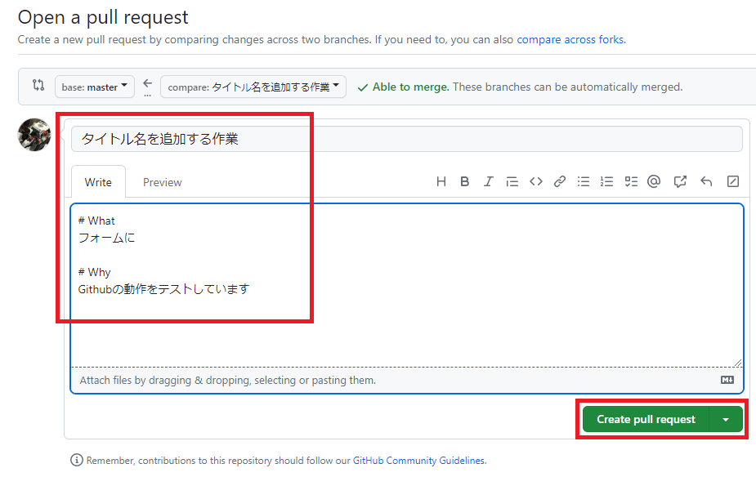
Task: Reference an issue or pull request
Action: pyautogui.click(x=679, y=181)
